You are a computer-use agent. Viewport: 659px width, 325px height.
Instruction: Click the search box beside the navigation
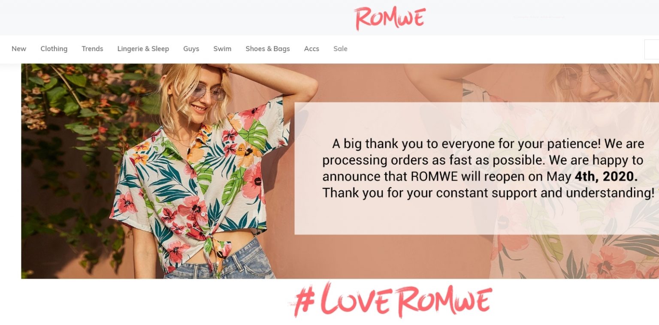[652, 49]
